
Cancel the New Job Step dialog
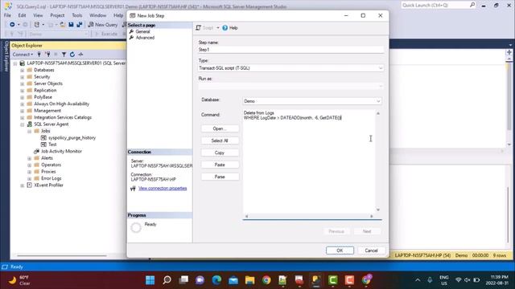coord(371,250)
